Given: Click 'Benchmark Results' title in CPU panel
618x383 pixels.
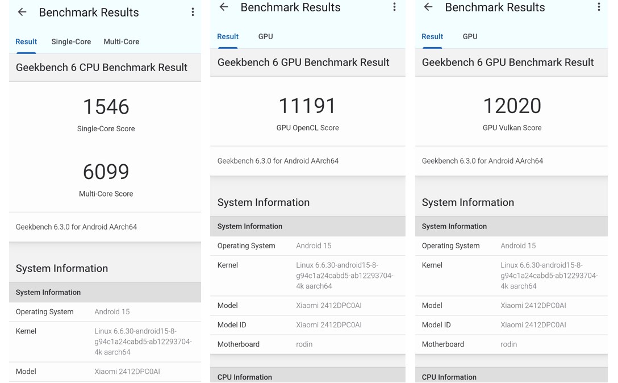Looking at the screenshot, I should [x=89, y=13].
